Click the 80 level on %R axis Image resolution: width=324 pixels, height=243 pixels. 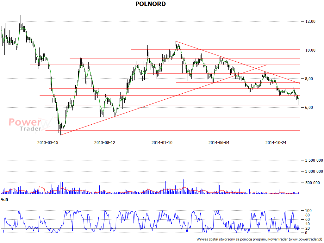[x=308, y=215]
